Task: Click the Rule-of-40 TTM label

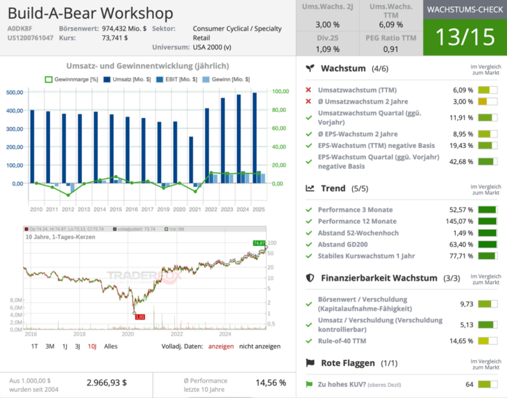Action: pos(342,341)
